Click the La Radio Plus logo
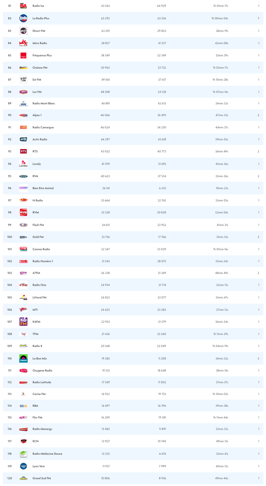 point(23,18)
